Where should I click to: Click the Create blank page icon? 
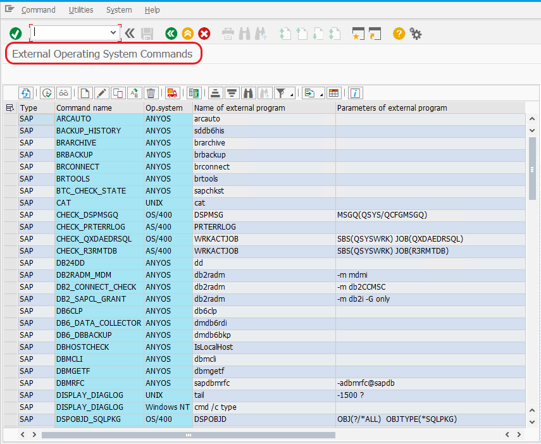click(x=85, y=93)
